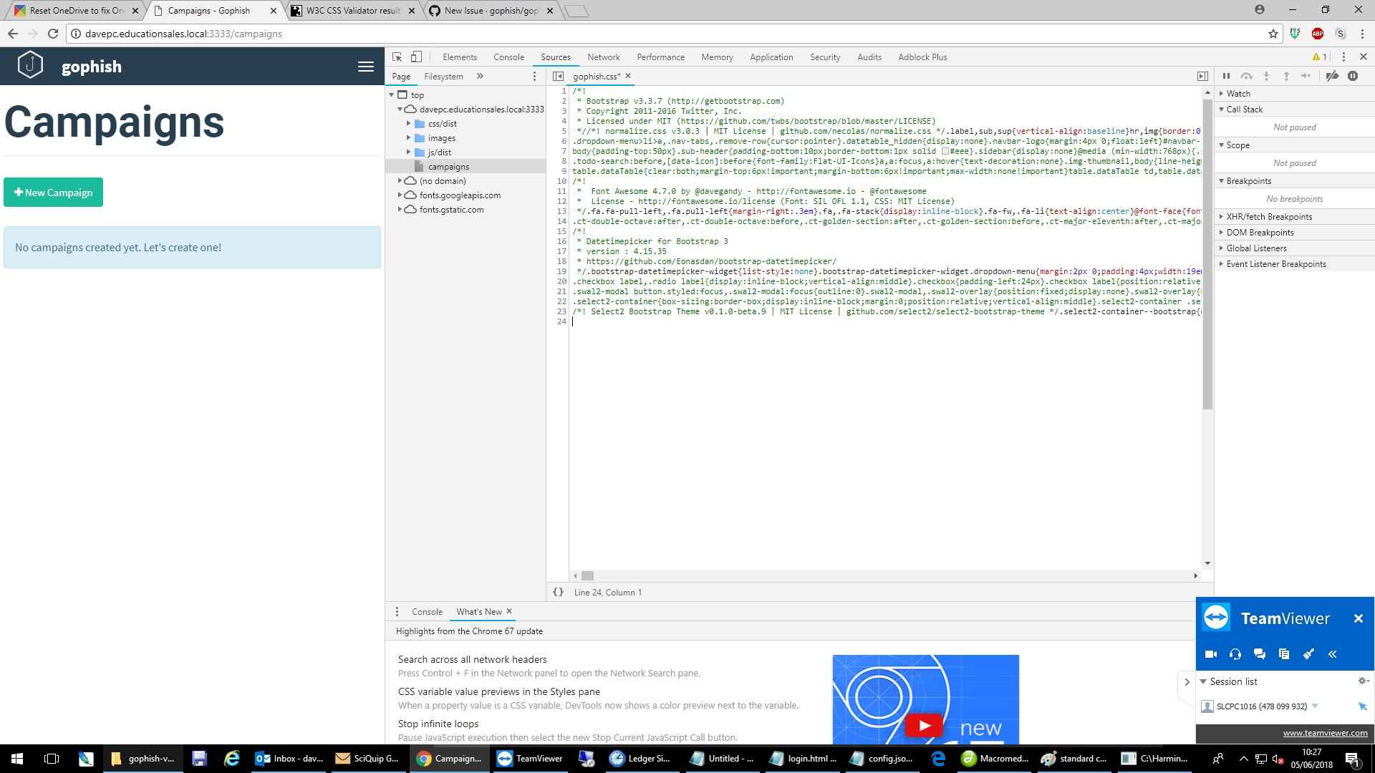Viewport: 1375px width, 773px height.
Task: Click the pretty-print braces icon below the editor
Action: tap(558, 592)
